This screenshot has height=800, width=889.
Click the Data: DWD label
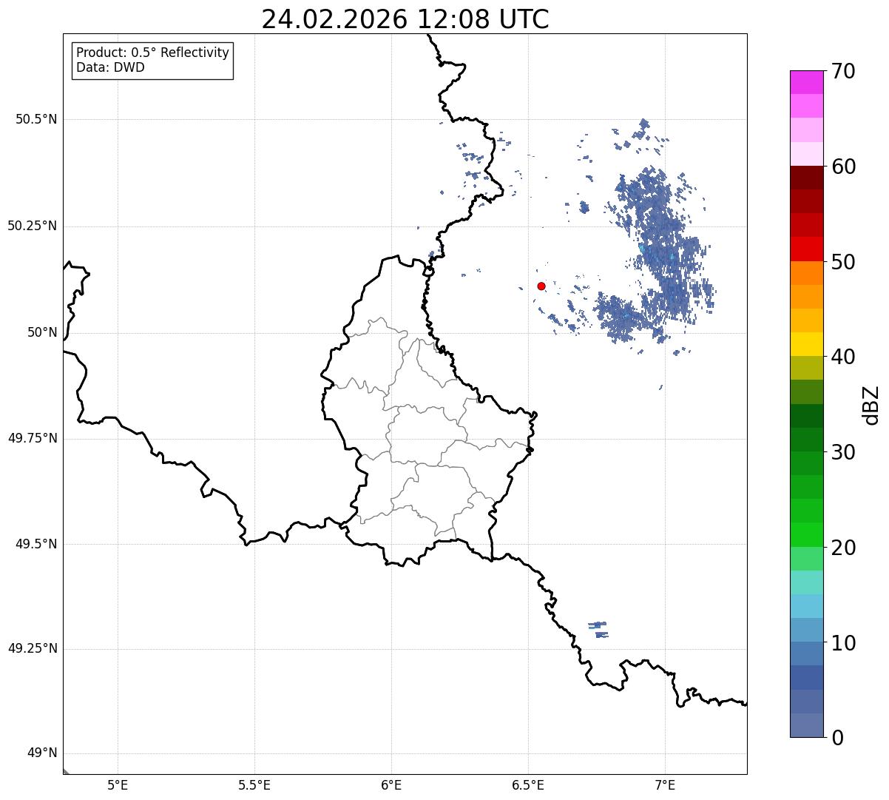110,67
